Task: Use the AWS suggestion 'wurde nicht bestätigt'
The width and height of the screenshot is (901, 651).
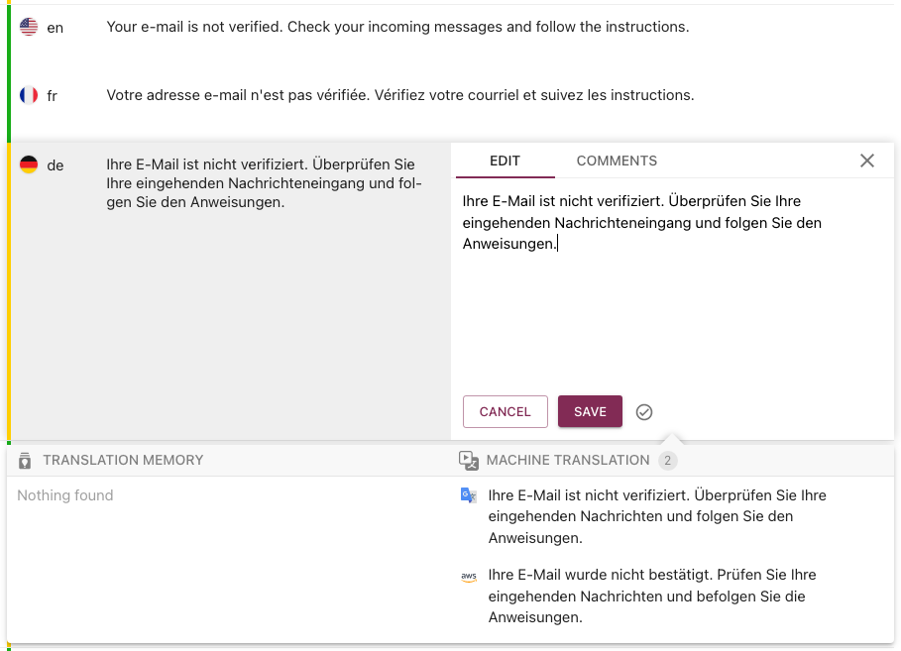Action: coord(651,596)
